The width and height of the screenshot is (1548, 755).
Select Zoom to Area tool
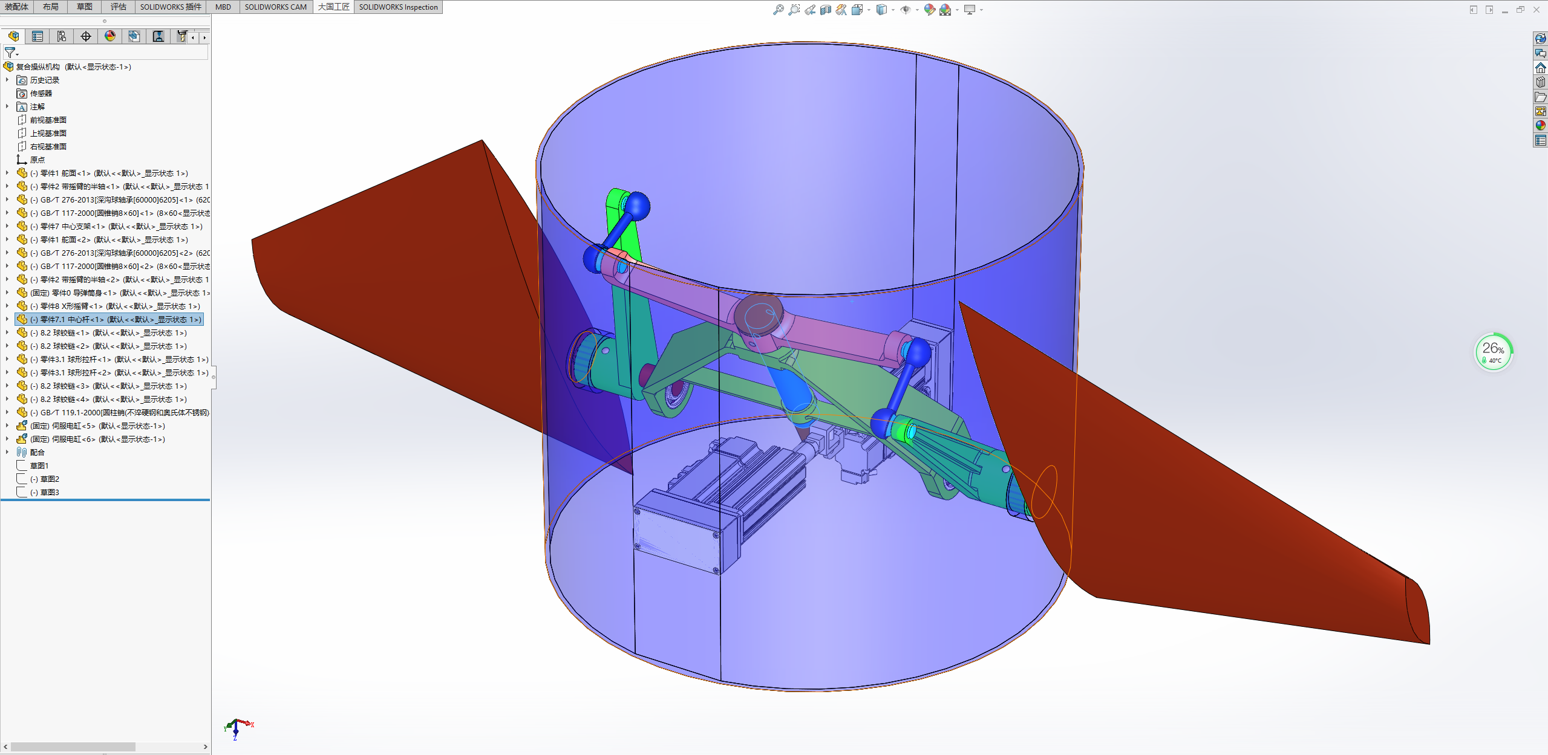click(x=794, y=10)
